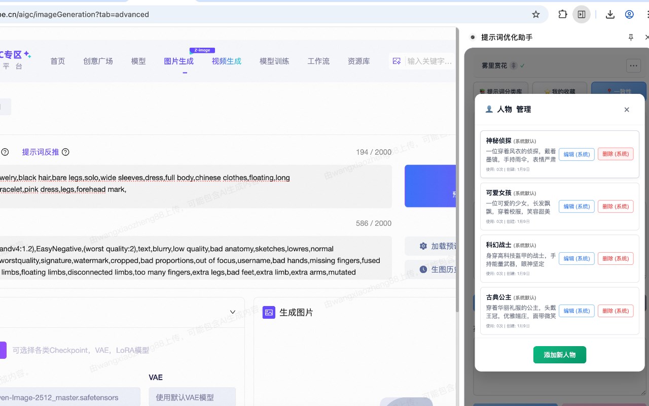Click the 生成图片 heading
Image resolution: width=649 pixels, height=406 pixels.
(296, 313)
